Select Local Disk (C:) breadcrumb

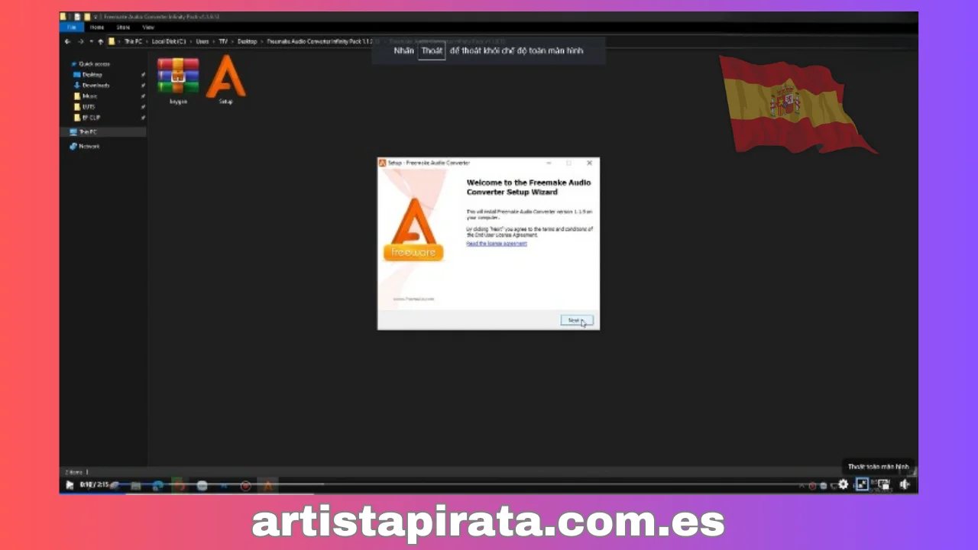(x=169, y=41)
